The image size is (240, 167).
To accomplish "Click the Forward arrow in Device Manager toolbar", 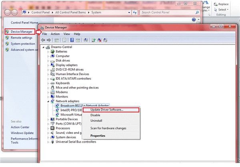I will coord(49,40).
